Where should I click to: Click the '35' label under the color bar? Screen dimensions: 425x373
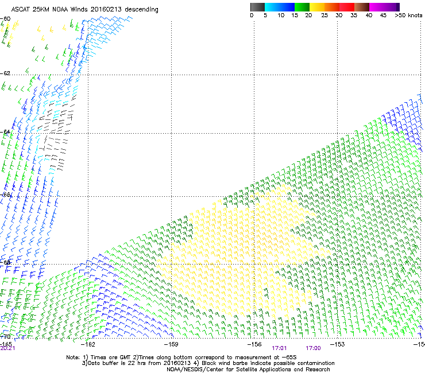[x=354, y=15]
